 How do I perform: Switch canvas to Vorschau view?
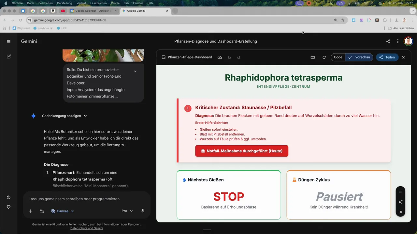pos(359,57)
